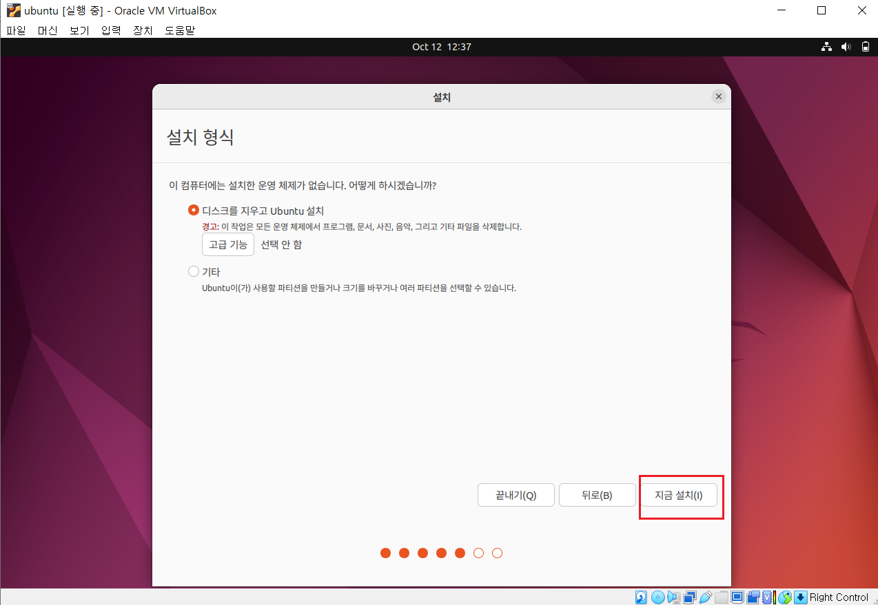Click the network adapters status icon
878x605 pixels.
point(690,597)
